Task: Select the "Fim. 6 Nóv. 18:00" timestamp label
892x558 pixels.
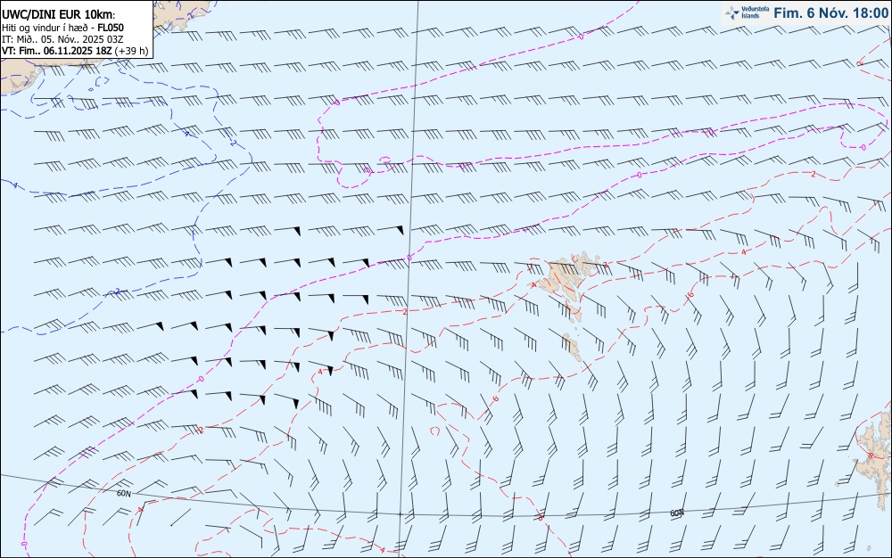Action: pos(831,12)
